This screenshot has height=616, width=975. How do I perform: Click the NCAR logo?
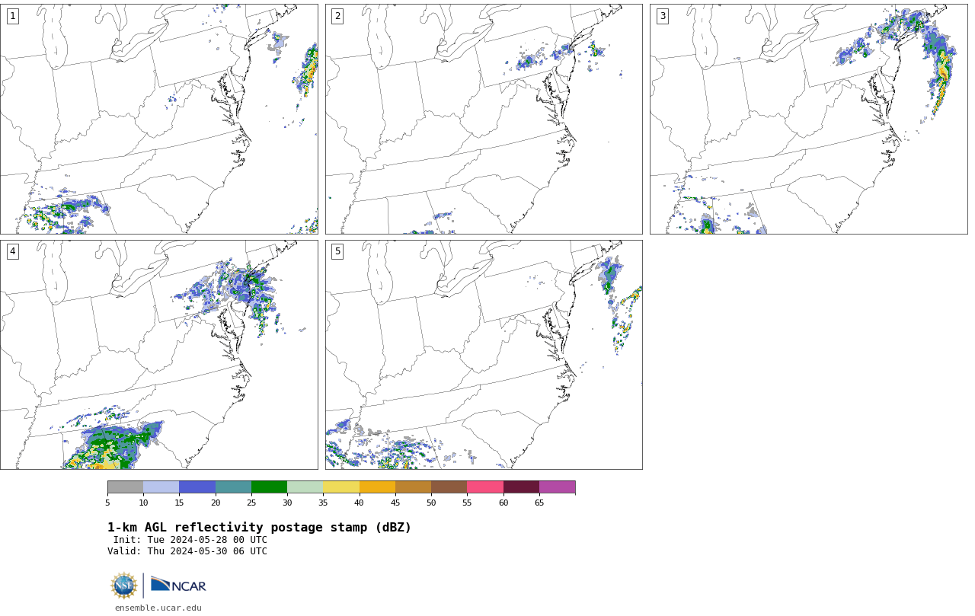click(x=178, y=585)
